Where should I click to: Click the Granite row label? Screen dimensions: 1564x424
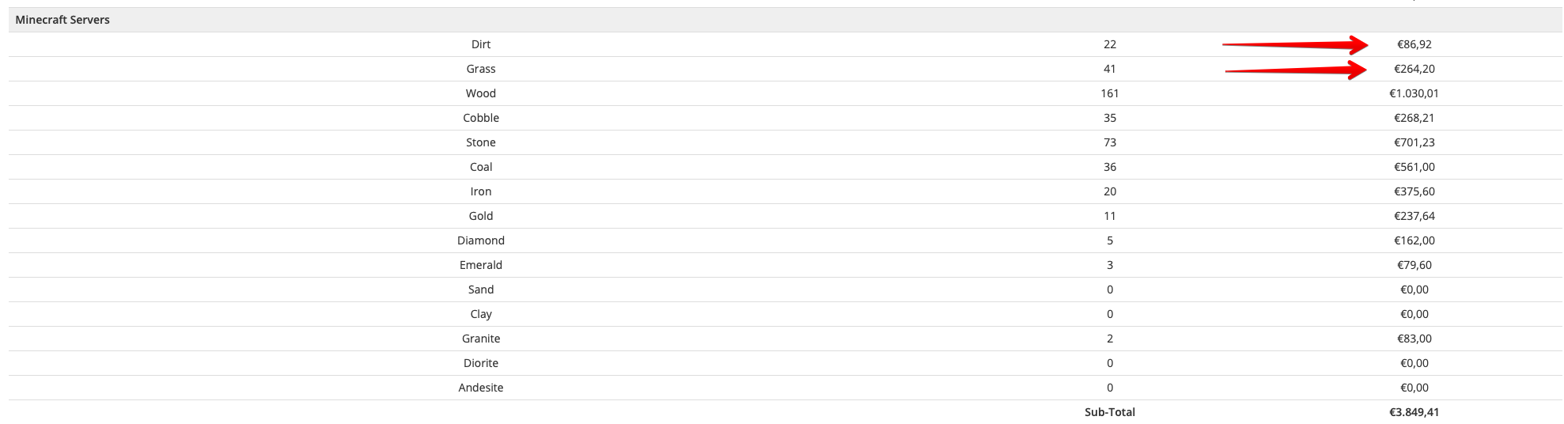coord(481,339)
